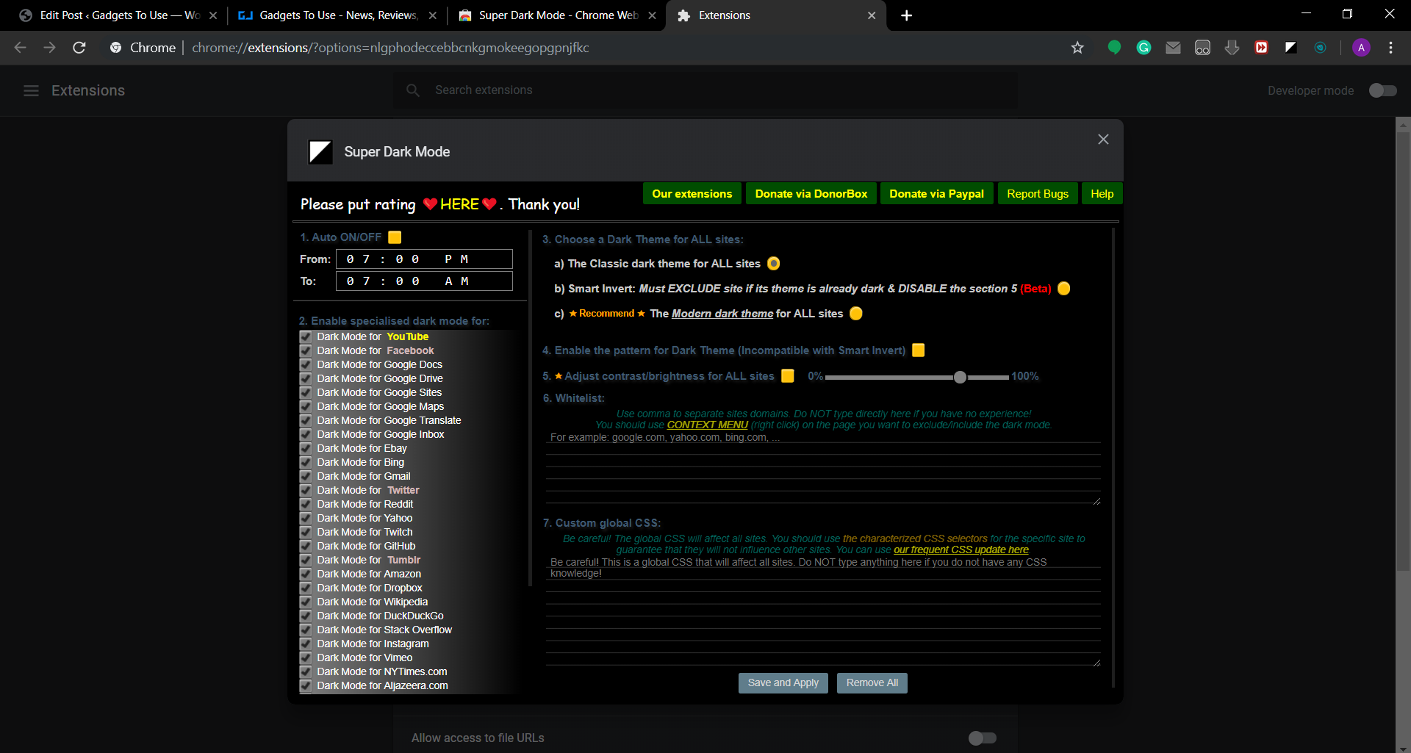
Task: Open the download arrow extension icon
Action: tap(1232, 48)
